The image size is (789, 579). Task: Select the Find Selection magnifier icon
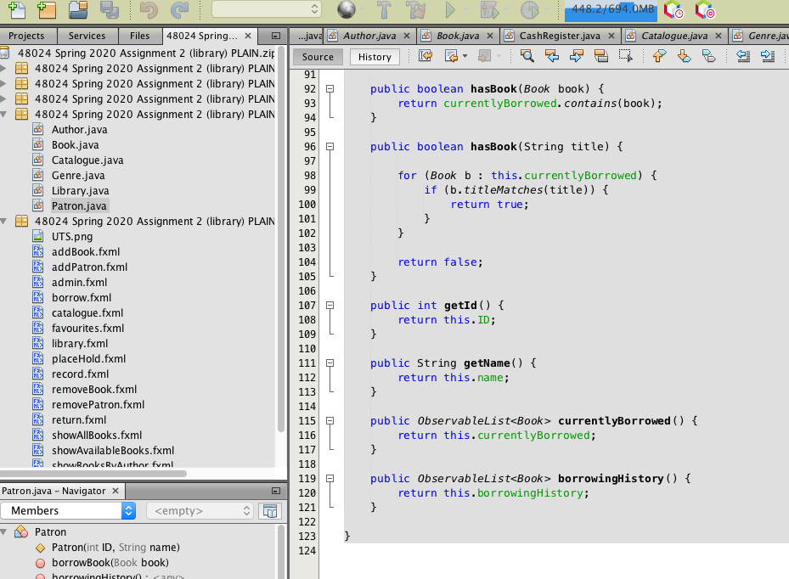pos(527,56)
